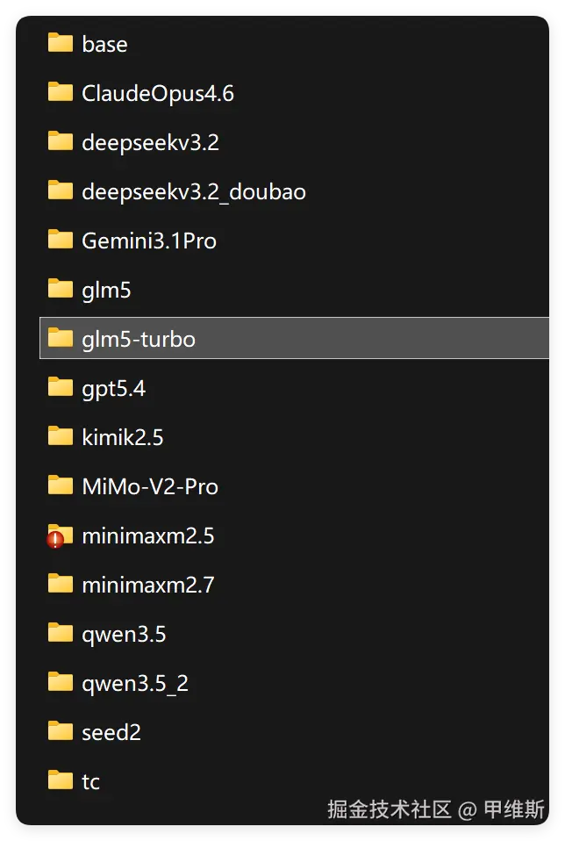Select the kimik2.5 folder icon
The width and height of the screenshot is (565, 841).
coord(60,436)
